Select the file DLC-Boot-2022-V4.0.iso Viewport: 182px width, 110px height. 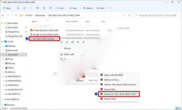coord(44,39)
